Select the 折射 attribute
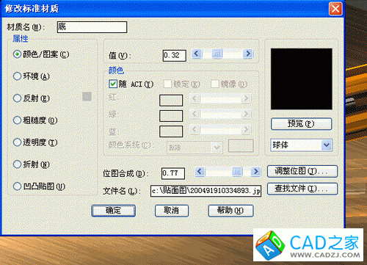 17,164
